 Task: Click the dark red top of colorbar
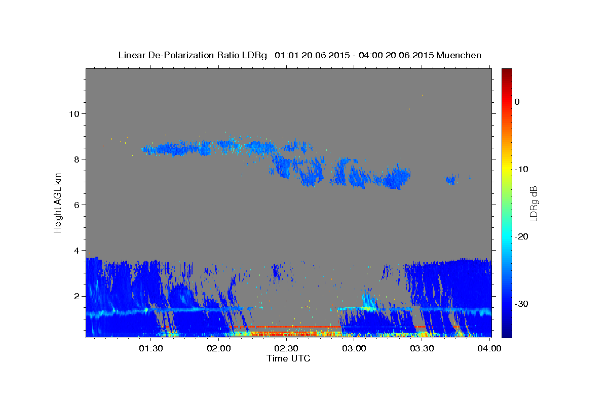click(507, 72)
